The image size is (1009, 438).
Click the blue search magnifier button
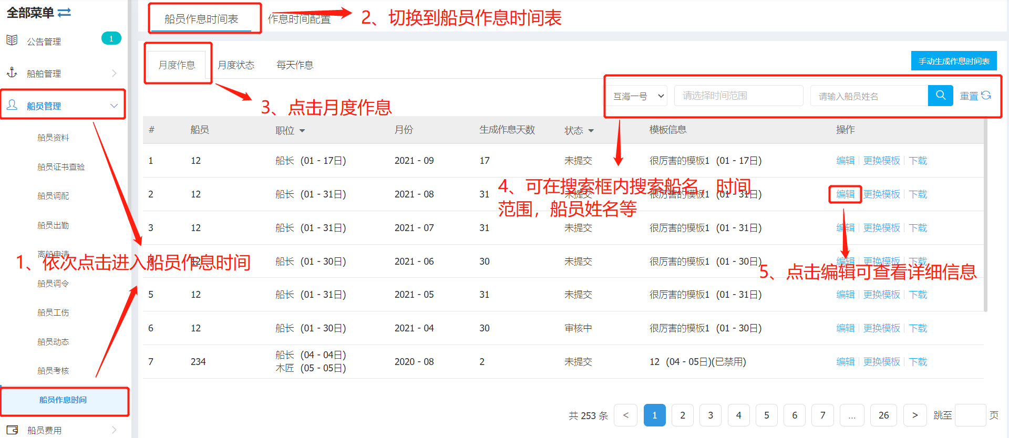[x=941, y=96]
